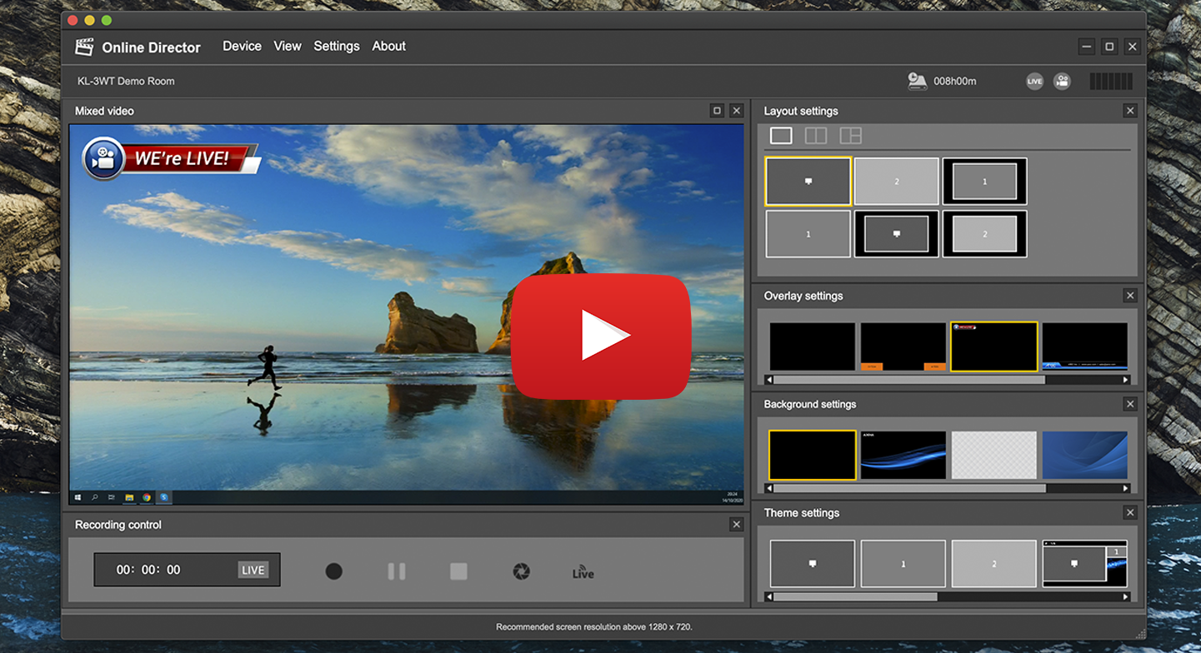The image size is (1201, 653).
Task: Select the theme thumbnail labeled 2
Action: pos(994,564)
